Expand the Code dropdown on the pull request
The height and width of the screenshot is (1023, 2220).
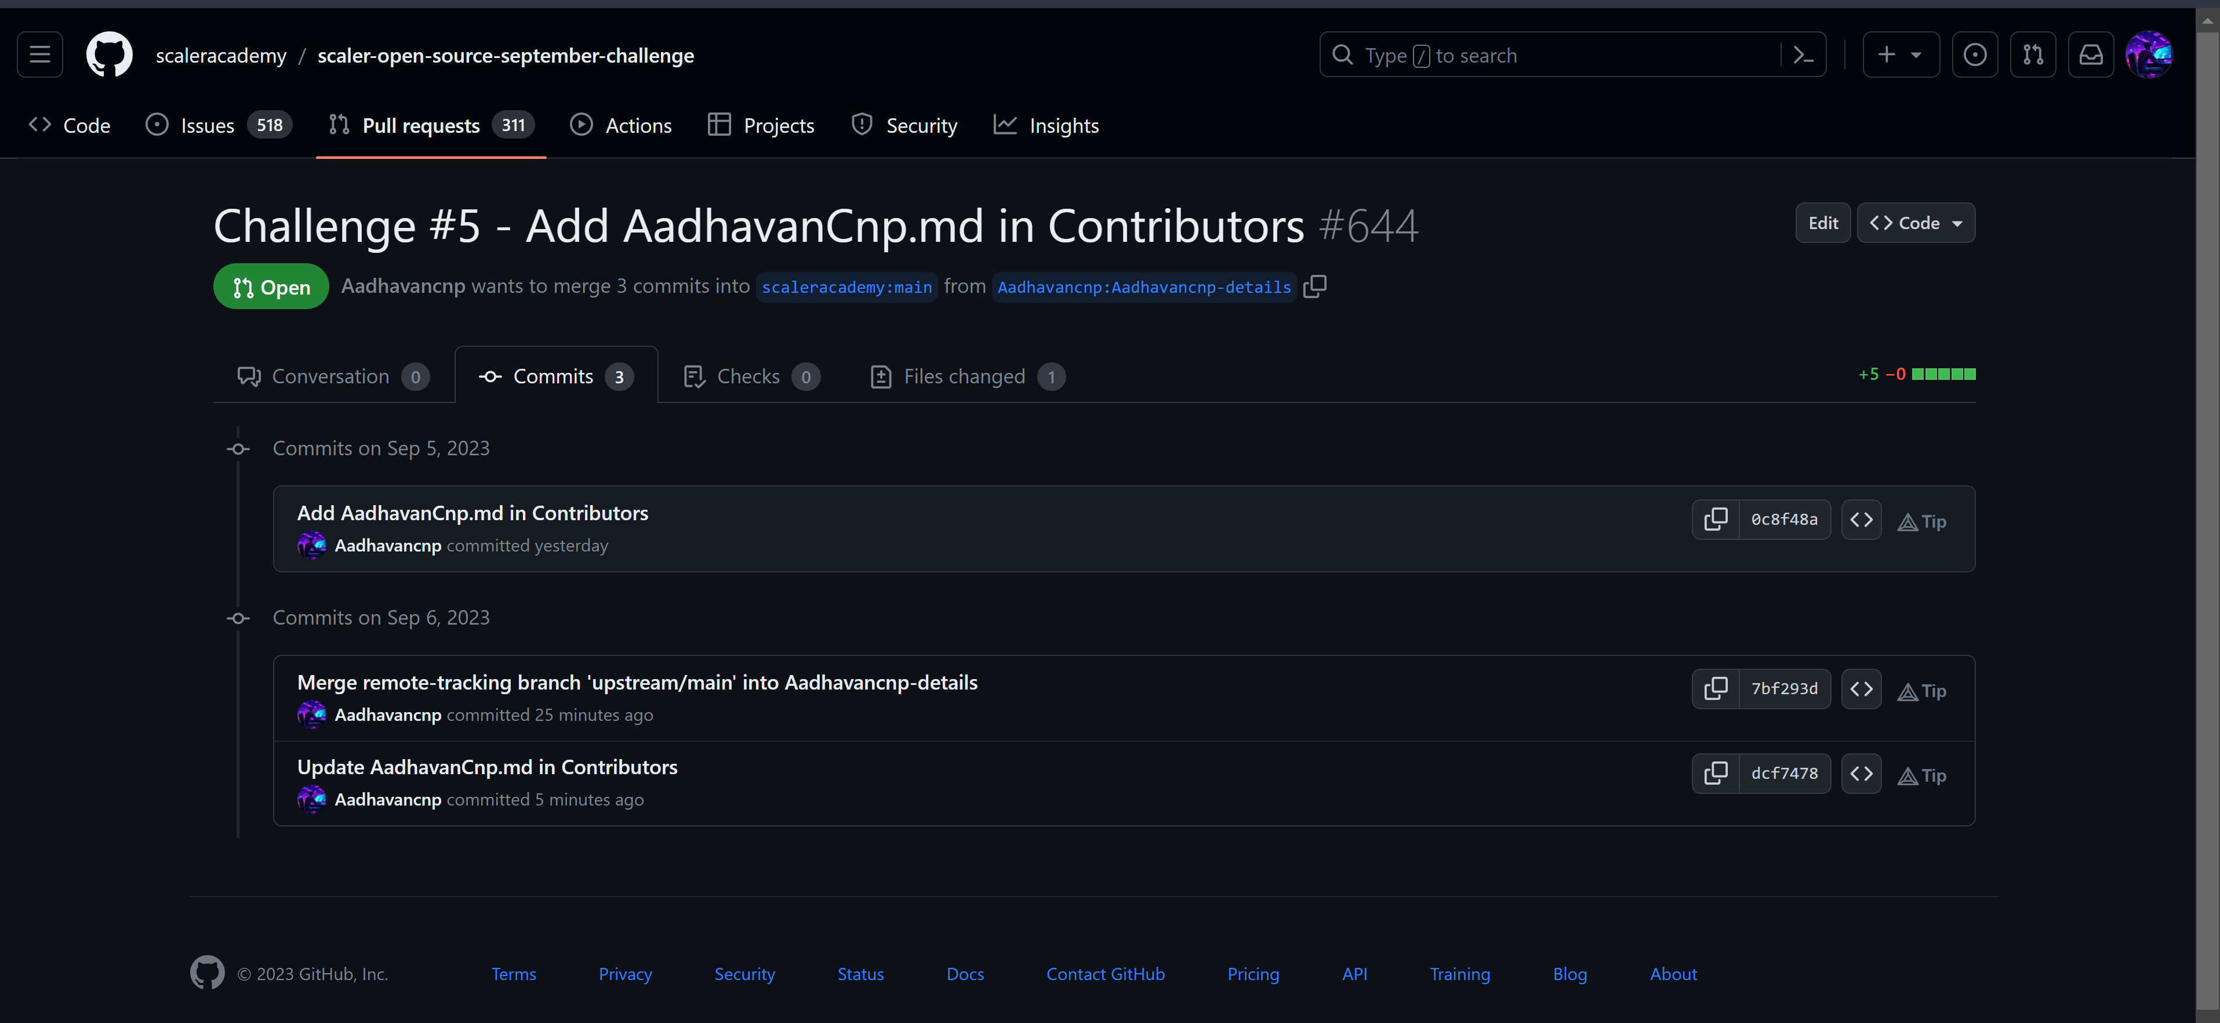click(1916, 222)
